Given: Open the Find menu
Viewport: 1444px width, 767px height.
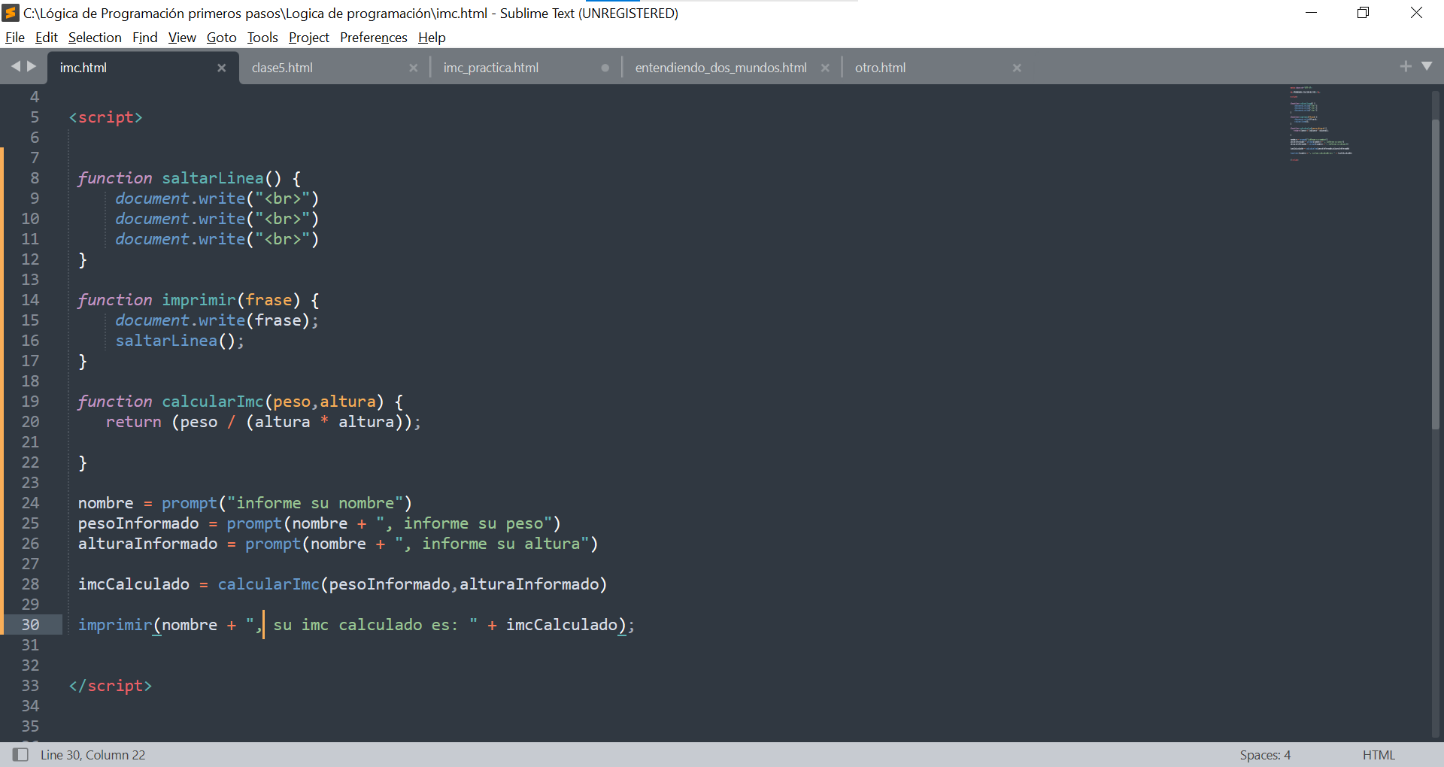Looking at the screenshot, I should point(144,38).
